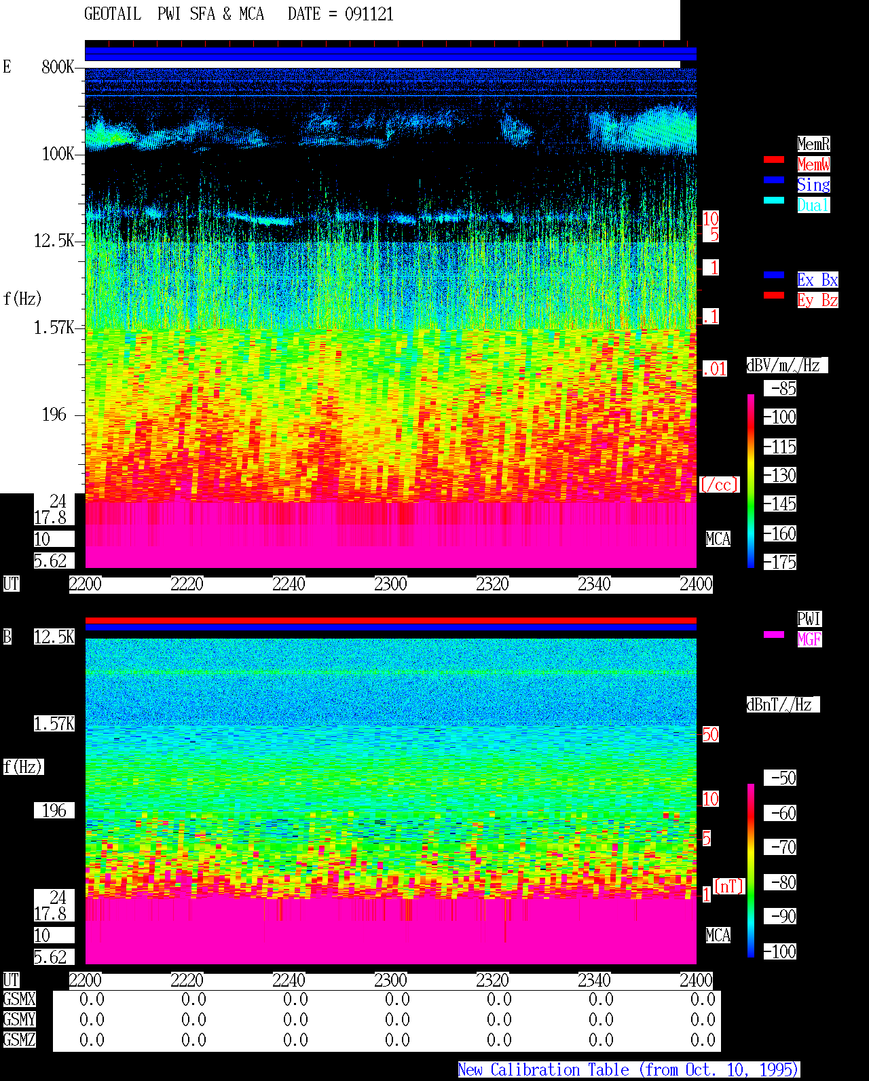Viewport: 869px width, 1081px height.
Task: Click the dBnT/√Hz color scale bar
Action: coord(751,871)
